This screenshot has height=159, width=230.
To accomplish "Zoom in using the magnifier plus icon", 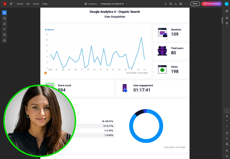I will 227,151.
